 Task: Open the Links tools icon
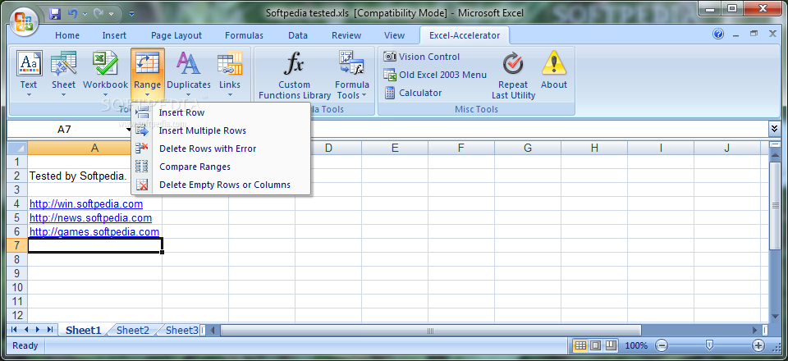coord(230,74)
